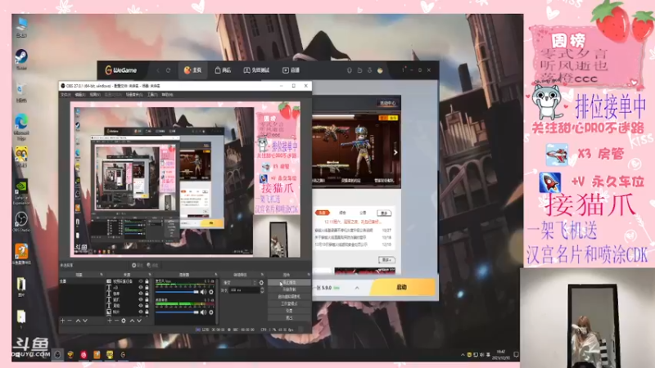
Task: Open OBS 工具 menu
Action: (152, 95)
